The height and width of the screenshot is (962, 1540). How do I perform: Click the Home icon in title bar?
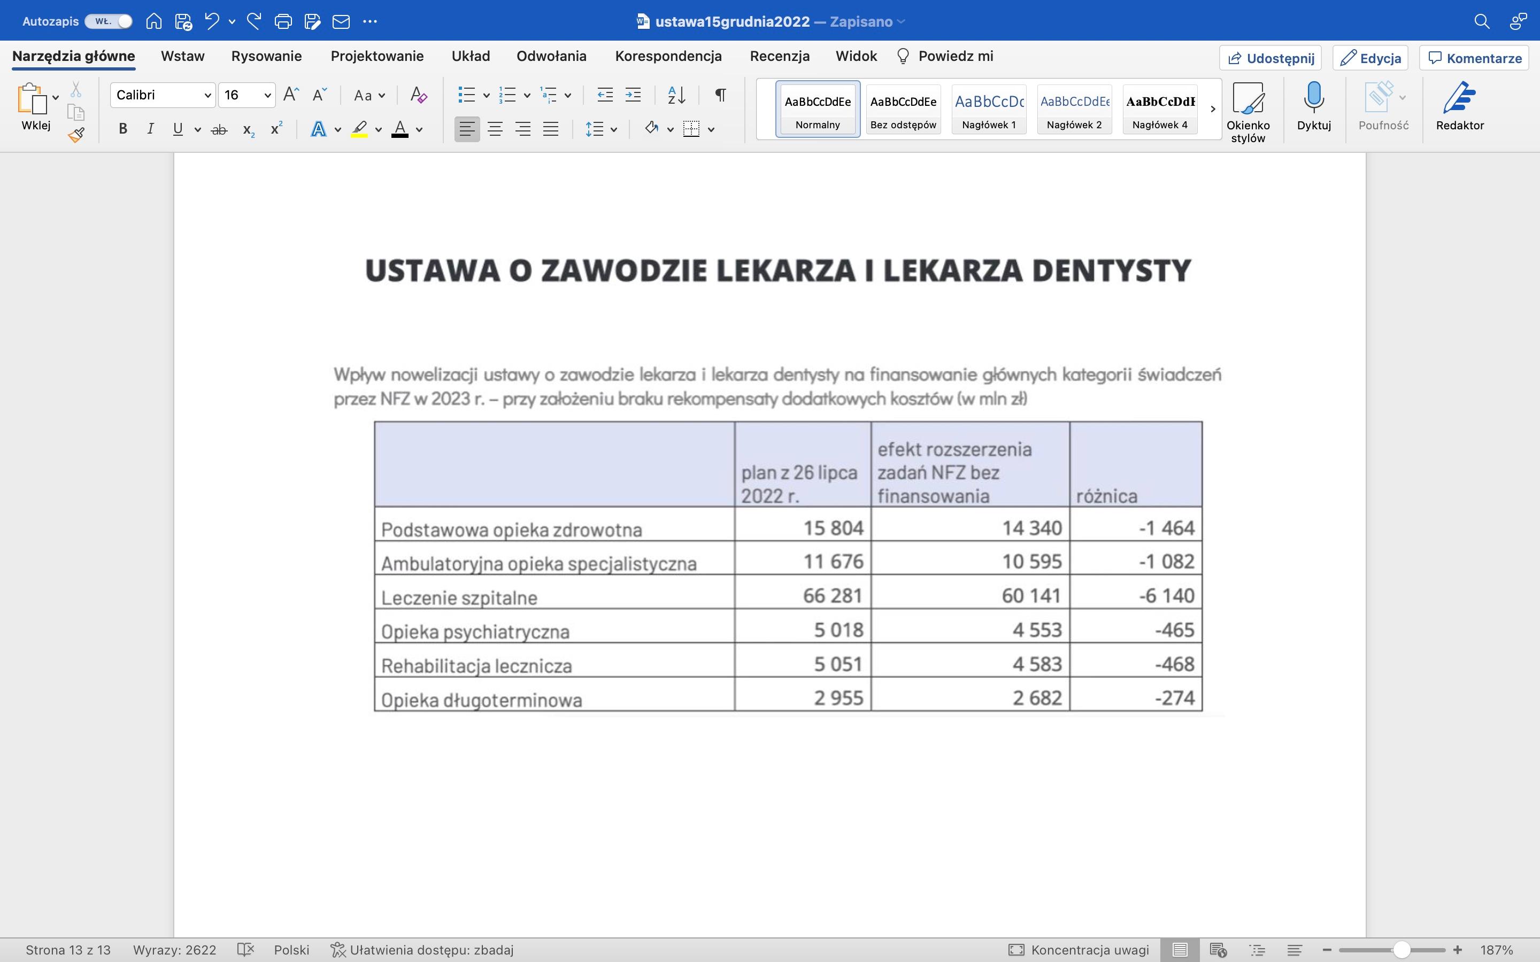pos(153,21)
